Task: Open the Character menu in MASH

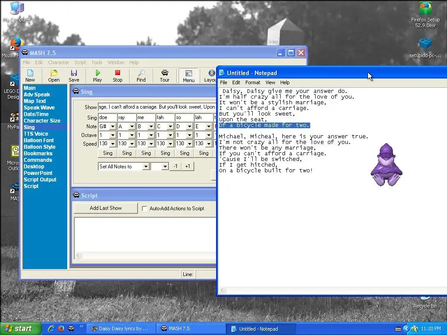Action: point(58,62)
